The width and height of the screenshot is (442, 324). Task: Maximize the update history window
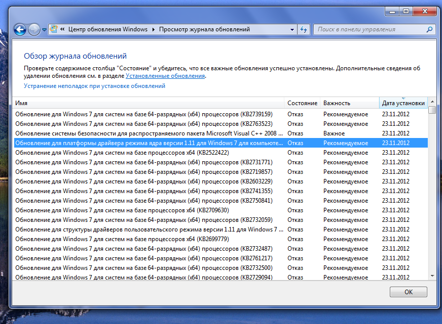tap(406, 12)
